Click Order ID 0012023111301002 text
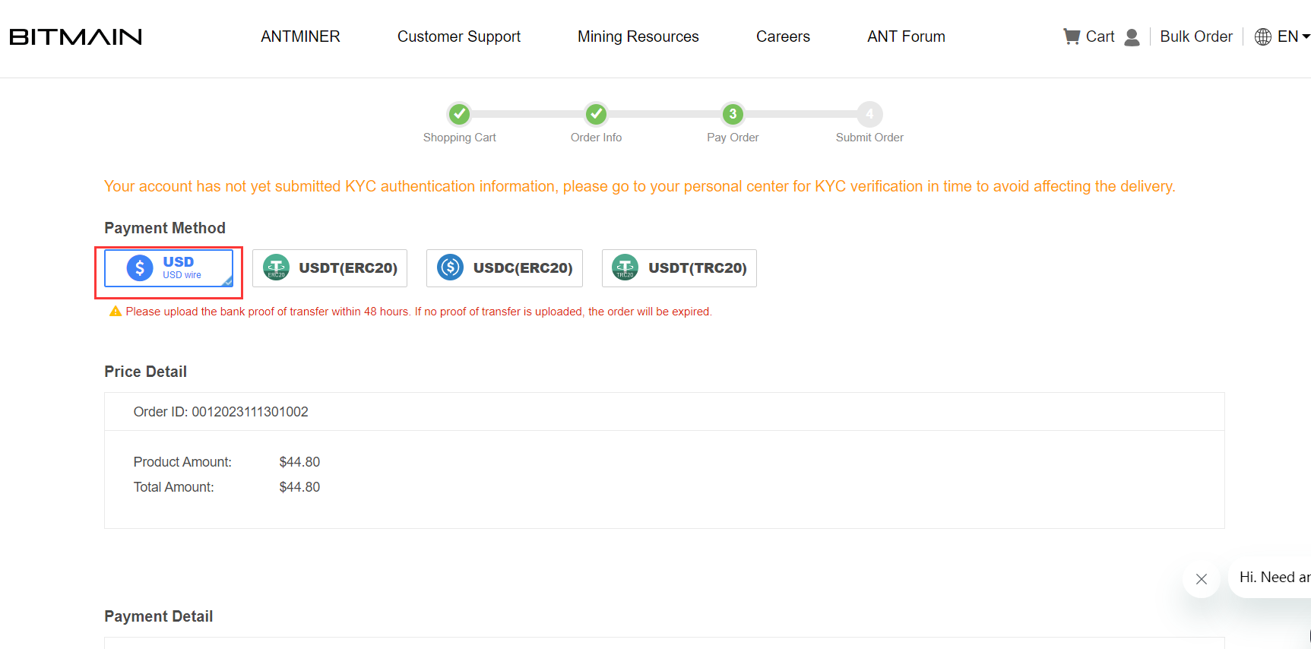 (221, 412)
